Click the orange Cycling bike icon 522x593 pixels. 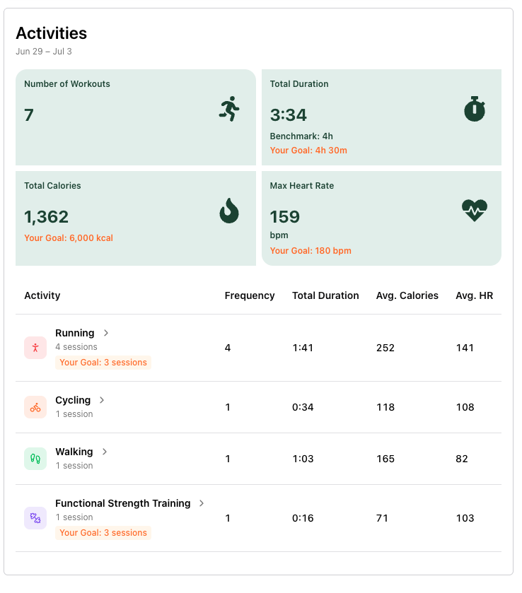point(35,407)
